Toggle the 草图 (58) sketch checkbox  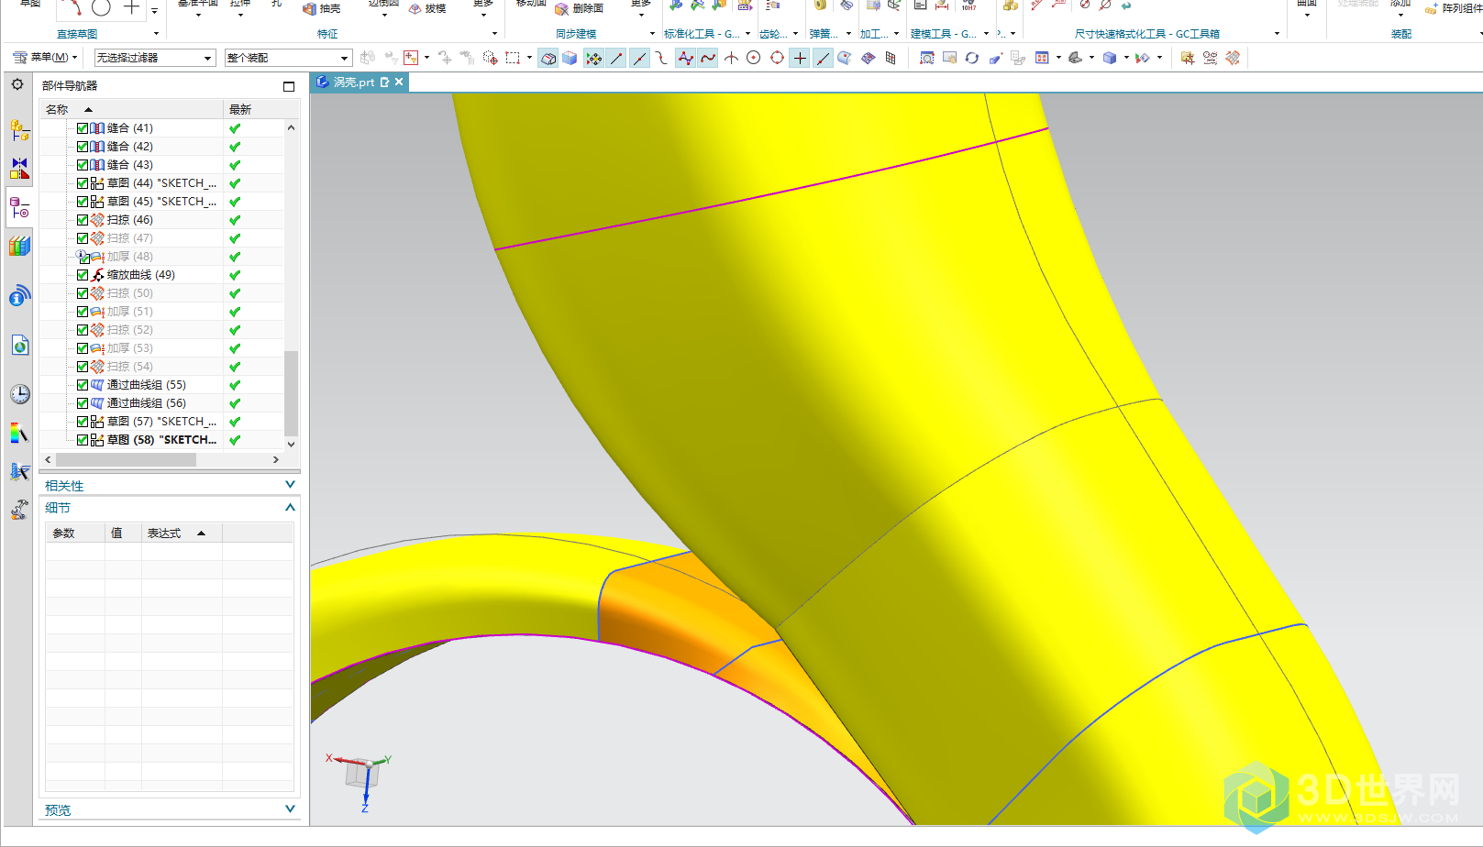[83, 440]
